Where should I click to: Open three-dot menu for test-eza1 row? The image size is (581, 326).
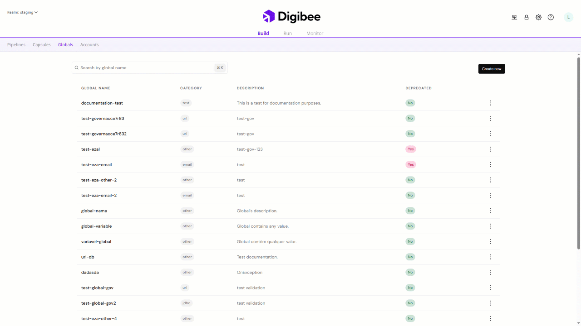(x=490, y=149)
